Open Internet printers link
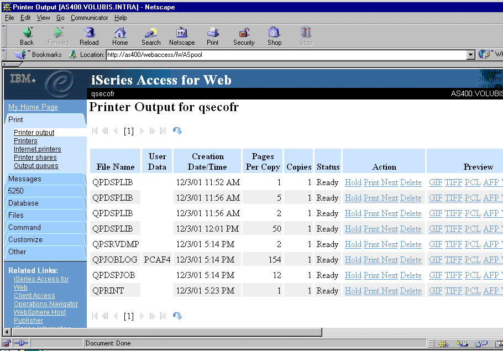This screenshot has height=351, width=503. (x=37, y=149)
